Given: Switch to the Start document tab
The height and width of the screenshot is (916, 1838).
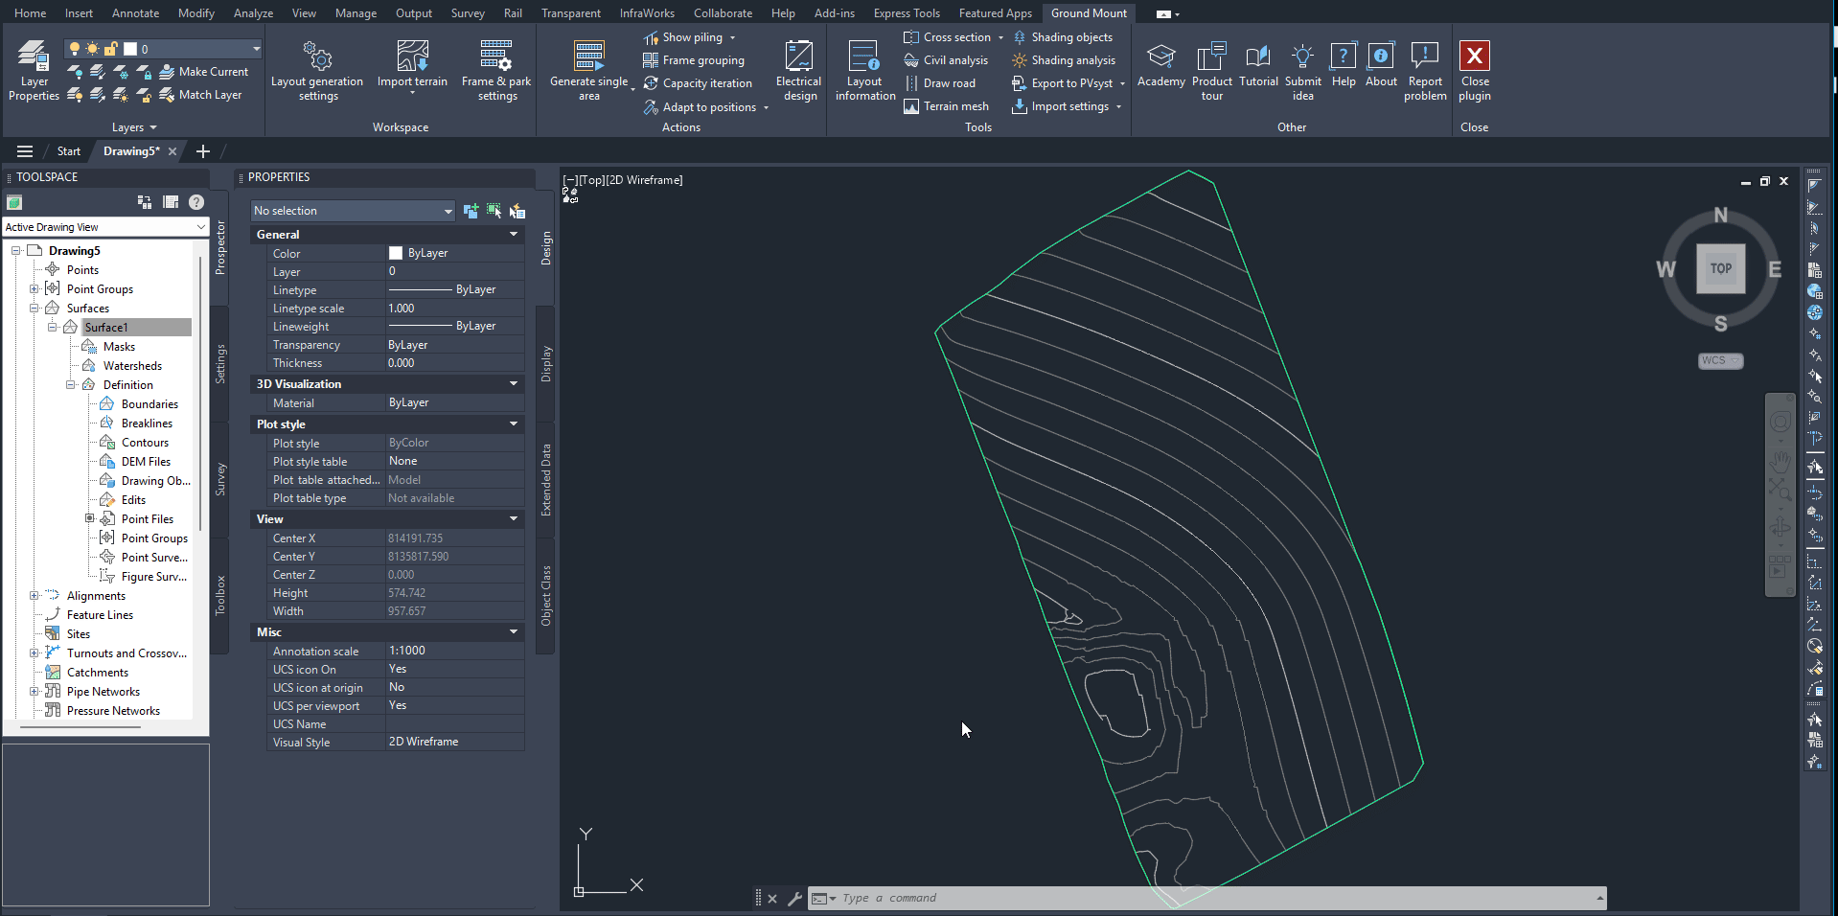Looking at the screenshot, I should pyautogui.click(x=68, y=151).
